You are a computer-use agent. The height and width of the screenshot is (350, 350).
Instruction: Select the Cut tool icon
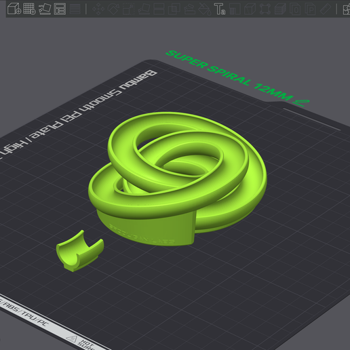click(x=159, y=9)
